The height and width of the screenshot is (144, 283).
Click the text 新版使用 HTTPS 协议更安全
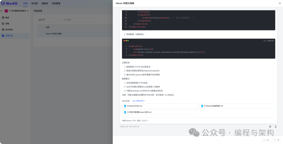138,67
